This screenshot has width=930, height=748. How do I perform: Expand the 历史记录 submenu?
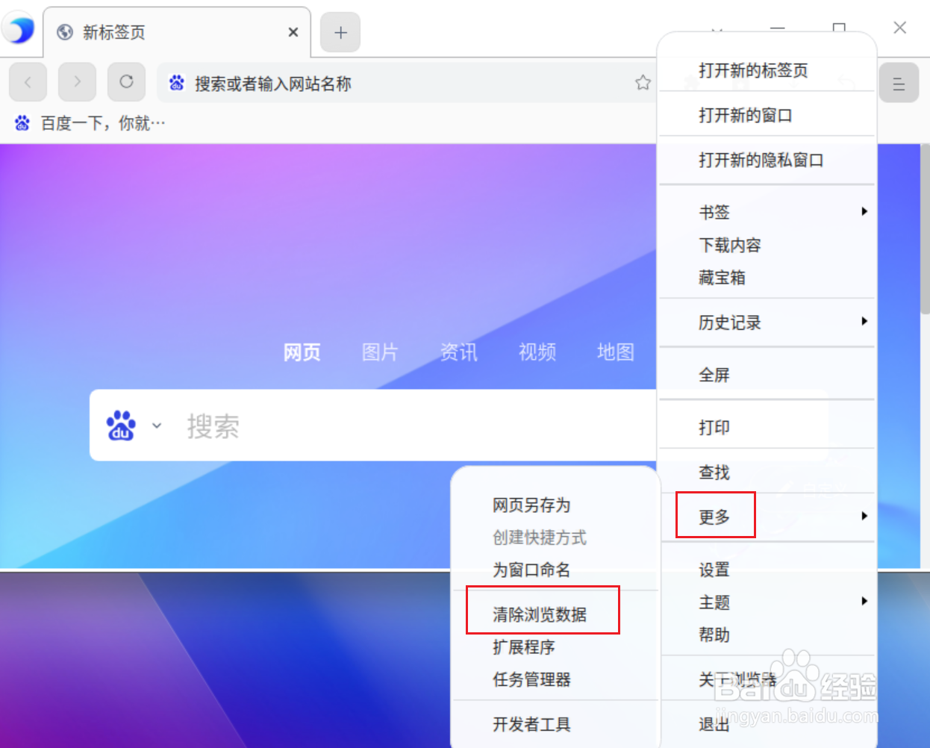(767, 322)
